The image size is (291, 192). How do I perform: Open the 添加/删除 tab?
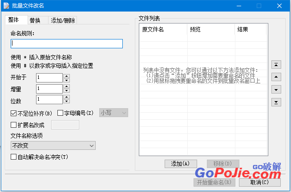tap(63, 20)
